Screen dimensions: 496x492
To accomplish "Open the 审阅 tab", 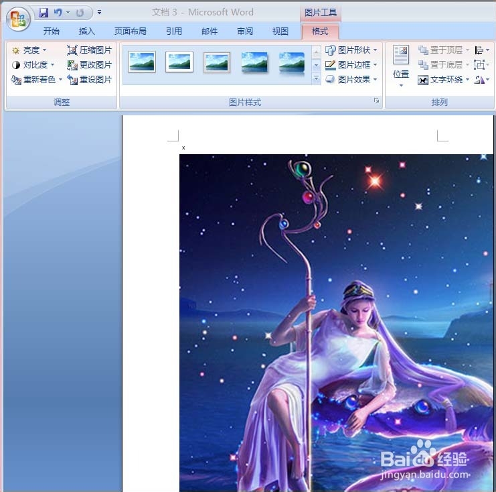I will [245, 31].
